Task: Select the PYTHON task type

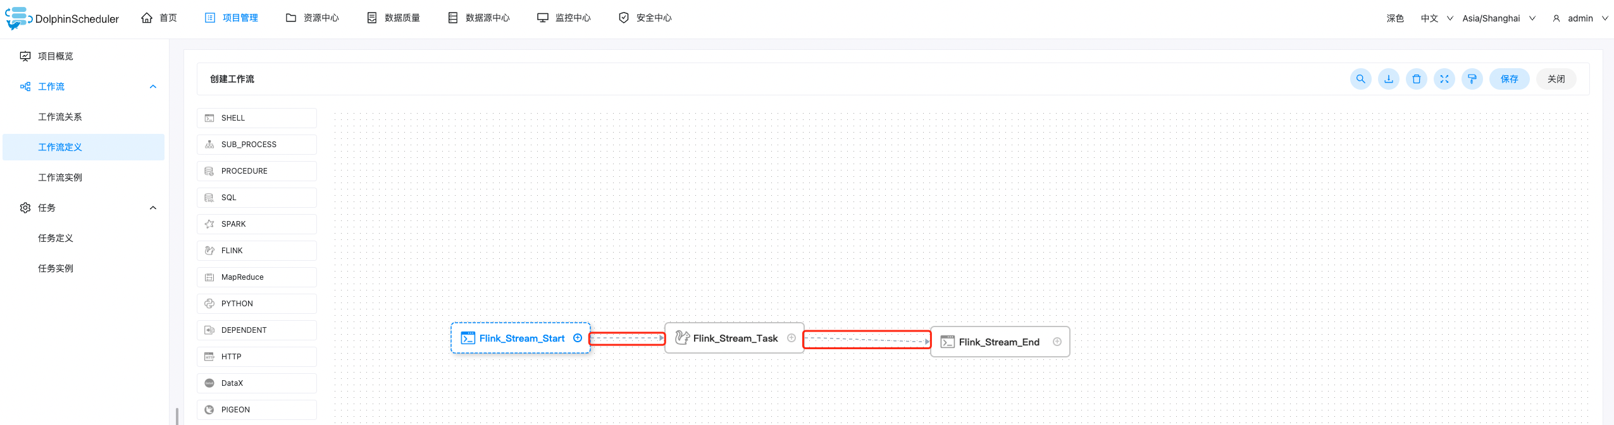Action: click(256, 304)
